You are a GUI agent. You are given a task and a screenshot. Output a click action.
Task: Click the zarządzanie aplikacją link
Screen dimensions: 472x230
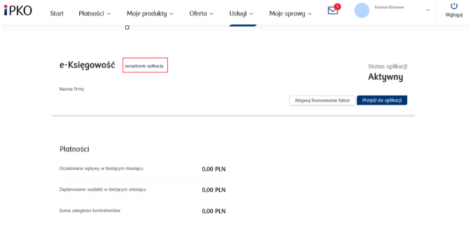point(144,66)
